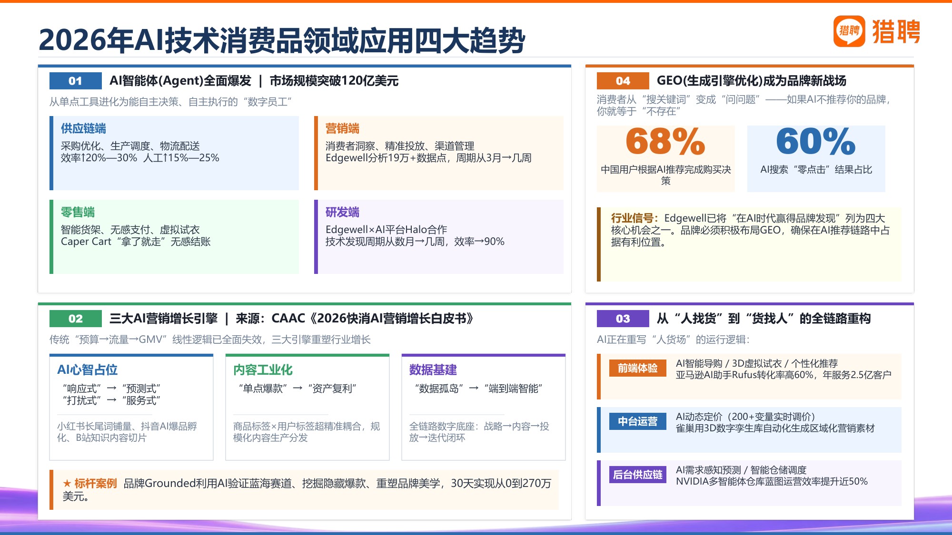Click text 智能货架、无感支付、虚拟试衣
The width and height of the screenshot is (952, 535).
coord(130,230)
